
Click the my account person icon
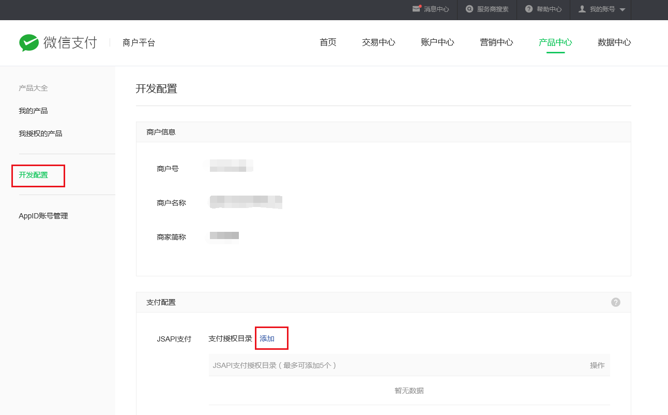[x=582, y=9]
